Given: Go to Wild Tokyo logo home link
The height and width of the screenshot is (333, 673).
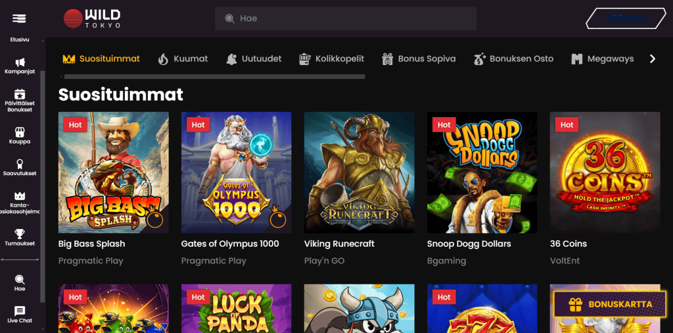Looking at the screenshot, I should pyautogui.click(x=92, y=18).
